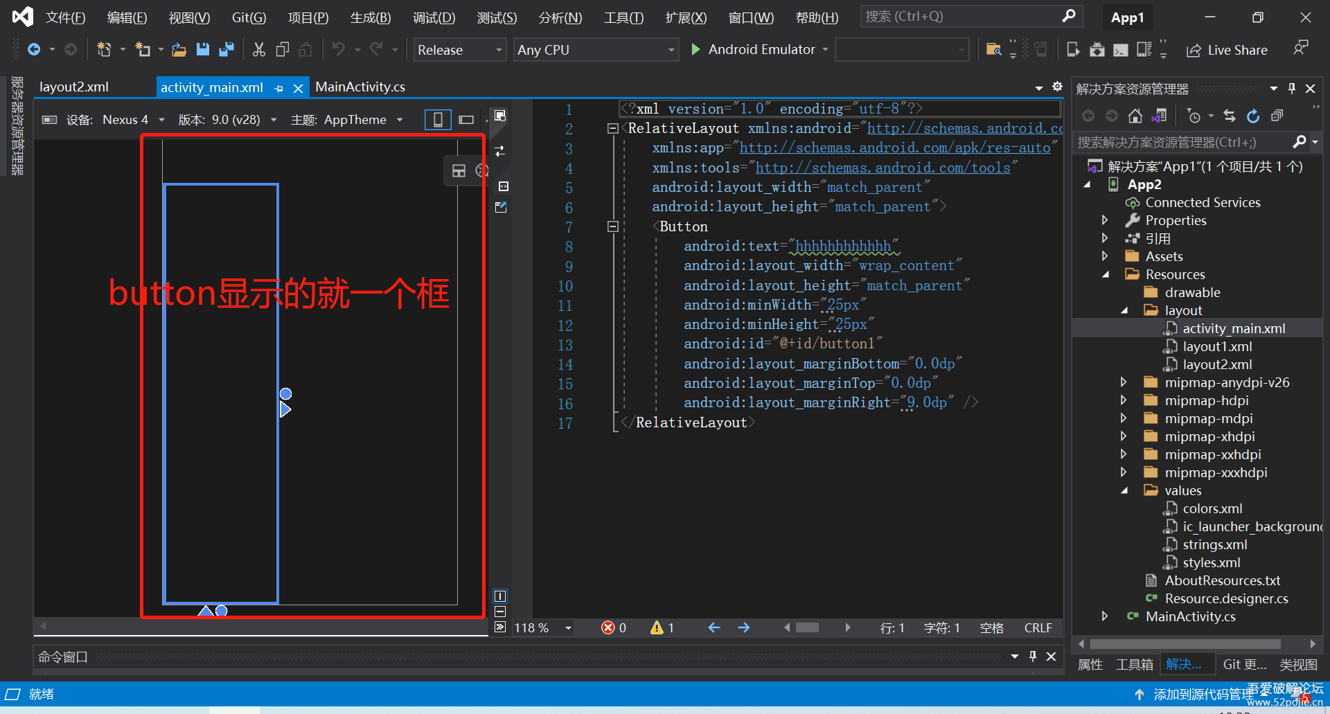
Task: Collapse the values folder
Action: point(1124,490)
